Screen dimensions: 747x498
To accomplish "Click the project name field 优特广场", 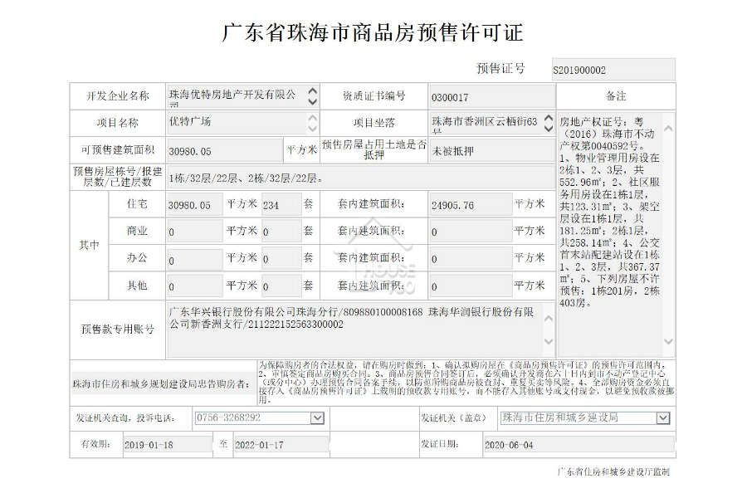I will tap(242, 124).
